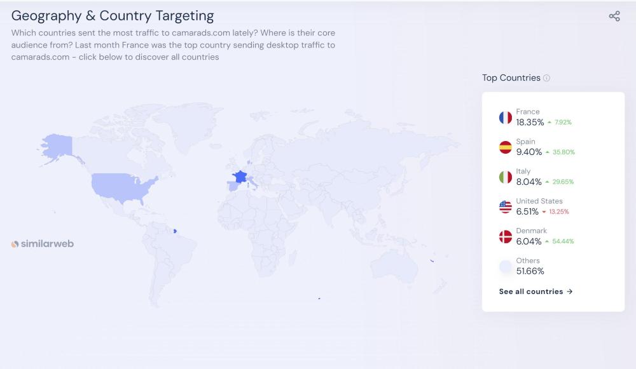Click the United States flag icon
The width and height of the screenshot is (636, 369).
pos(506,207)
